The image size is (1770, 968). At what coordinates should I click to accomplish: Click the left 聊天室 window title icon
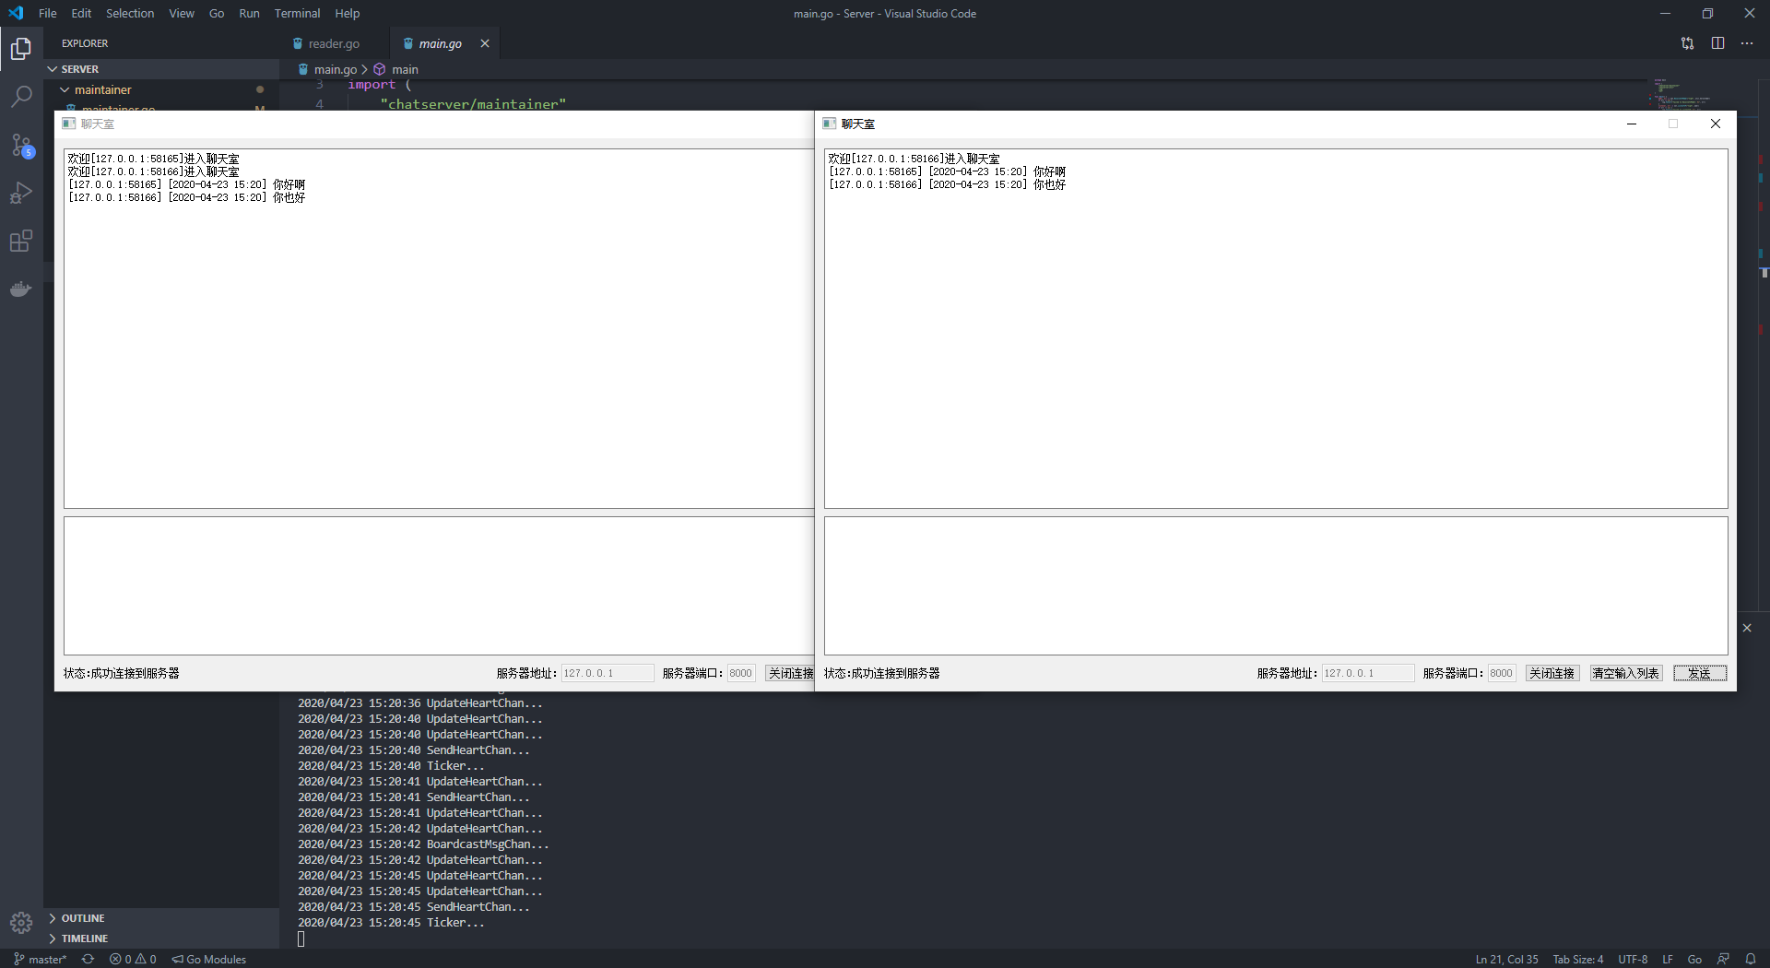tap(69, 124)
